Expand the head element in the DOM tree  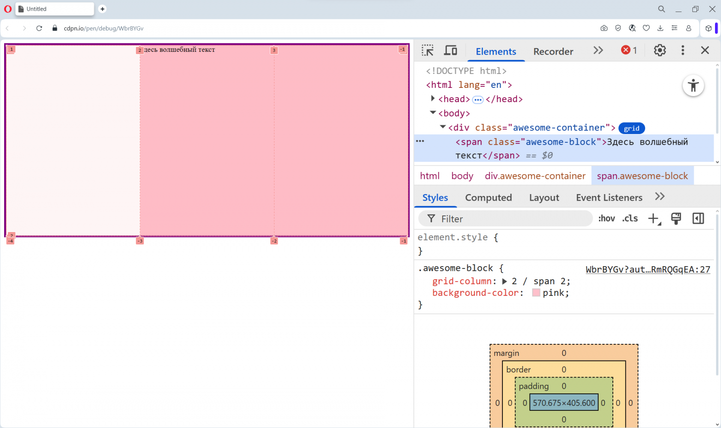tap(433, 98)
